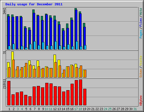144x112 pixels.
Task: Click green day 31 on the x-axis
Action: point(135,109)
